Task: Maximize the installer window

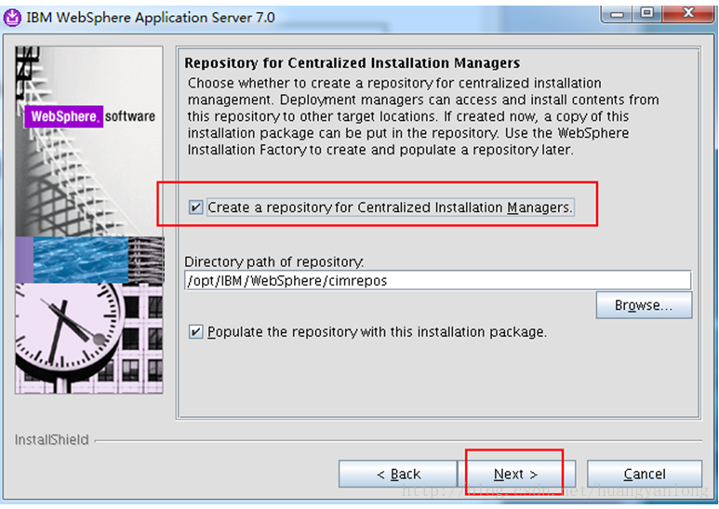Action: tap(647, 13)
